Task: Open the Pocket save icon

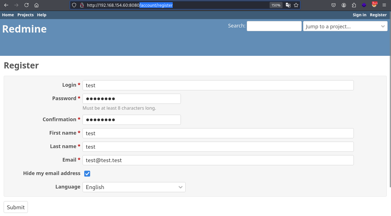Action: [x=334, y=5]
